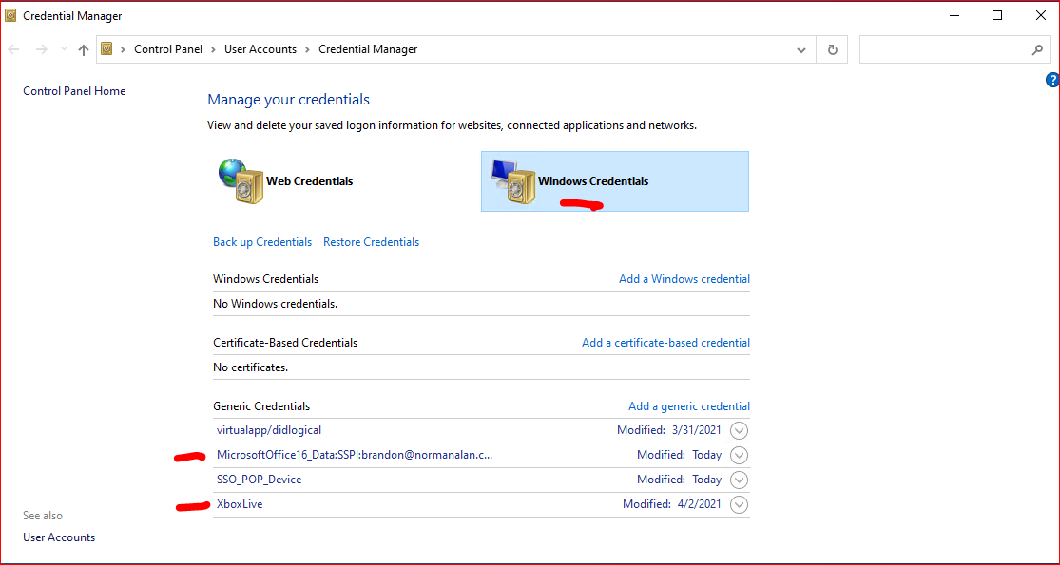
Task: Open User Accounts under See also
Action: [59, 537]
